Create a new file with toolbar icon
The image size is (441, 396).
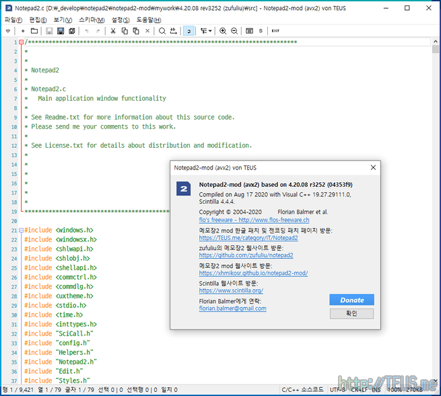[23, 31]
